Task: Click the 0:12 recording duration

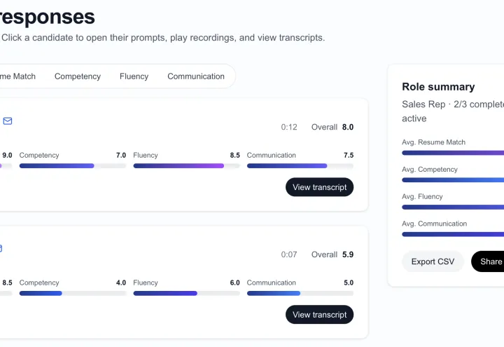Action: [x=289, y=127]
